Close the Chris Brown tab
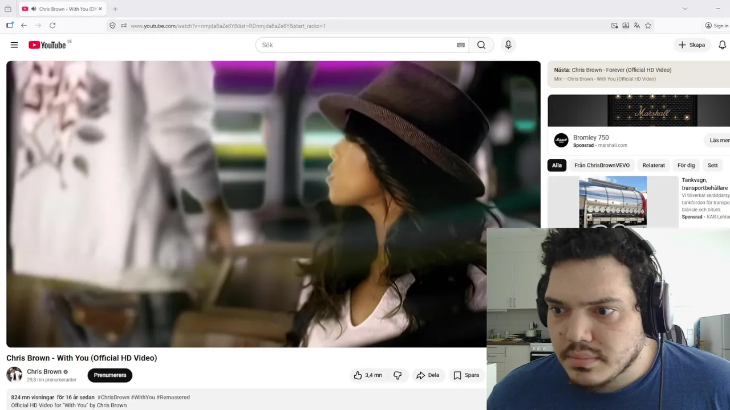Viewport: 730px width, 410px height. [100, 9]
